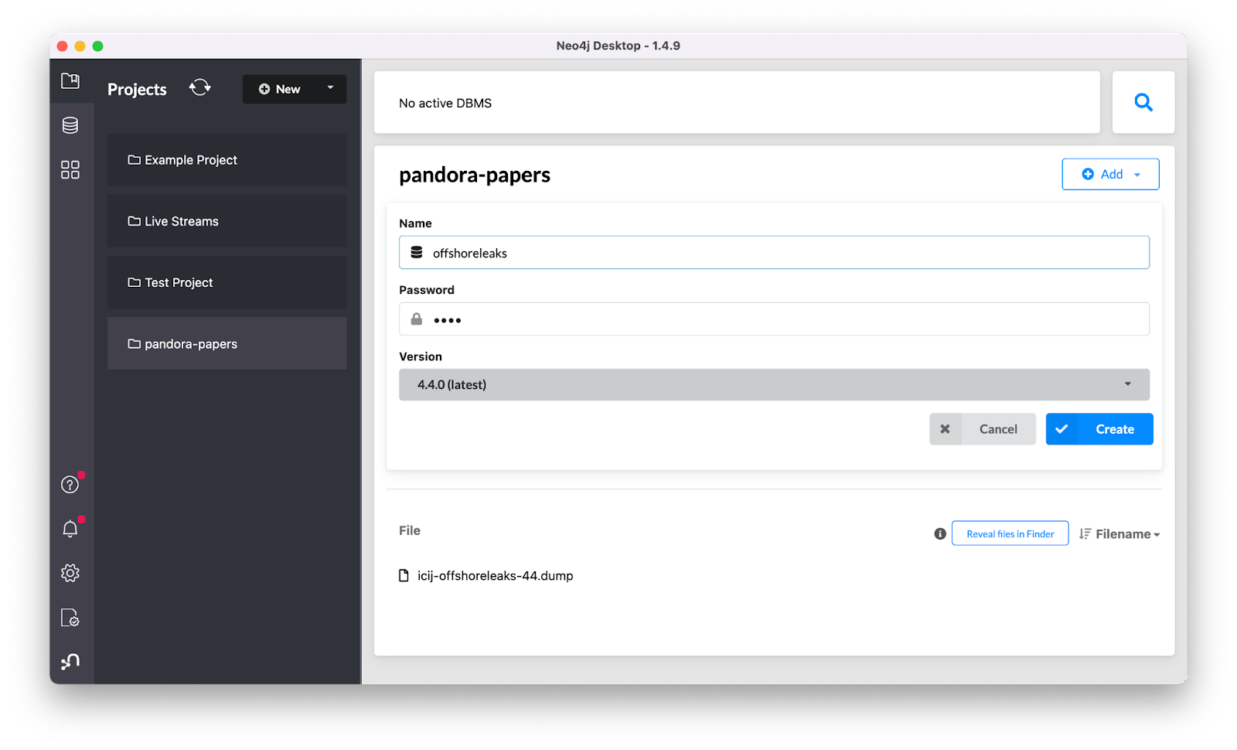Click the file icon of icij-offshoreleaks-44.dump
The height and width of the screenshot is (750, 1237).
click(x=404, y=575)
